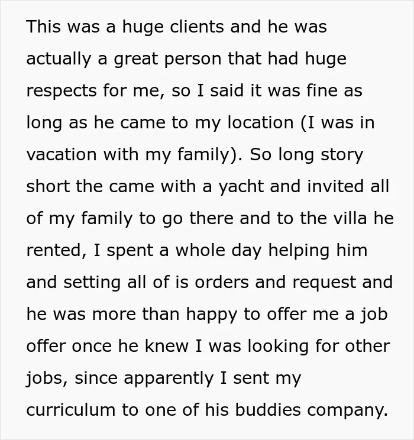Click the word "actually" in second line

click(59, 59)
